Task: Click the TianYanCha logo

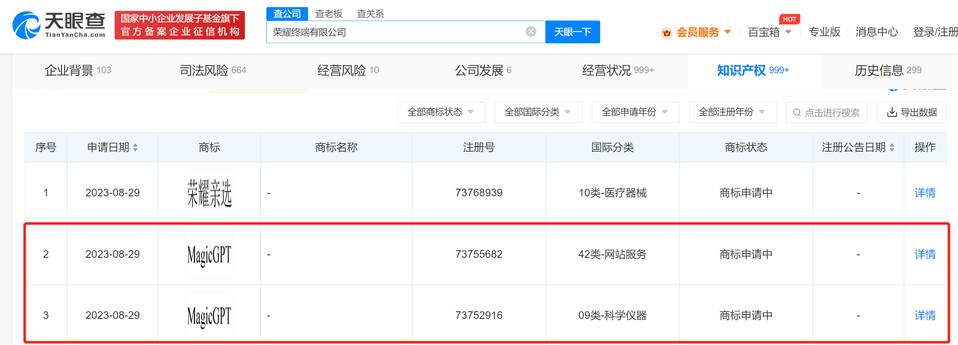Action: pos(59,25)
